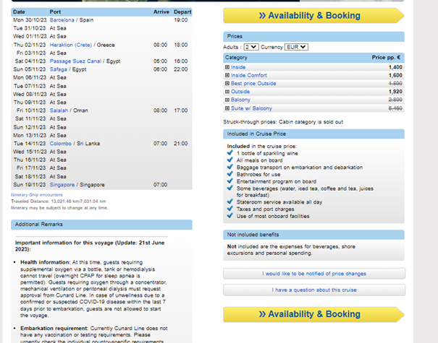Select the Inside Comfort price 1,600
Screen dimensions: 438x343
[x=395, y=75]
